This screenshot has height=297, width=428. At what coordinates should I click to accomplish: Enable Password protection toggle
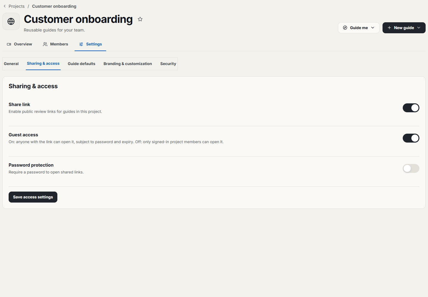tap(411, 168)
